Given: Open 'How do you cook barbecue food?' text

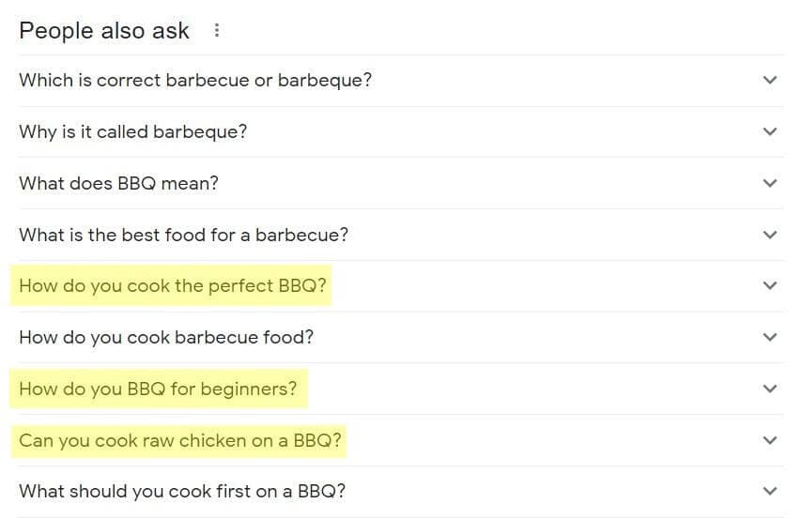Looking at the screenshot, I should (166, 337).
